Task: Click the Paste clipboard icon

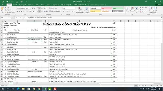Action: pos(2,8)
